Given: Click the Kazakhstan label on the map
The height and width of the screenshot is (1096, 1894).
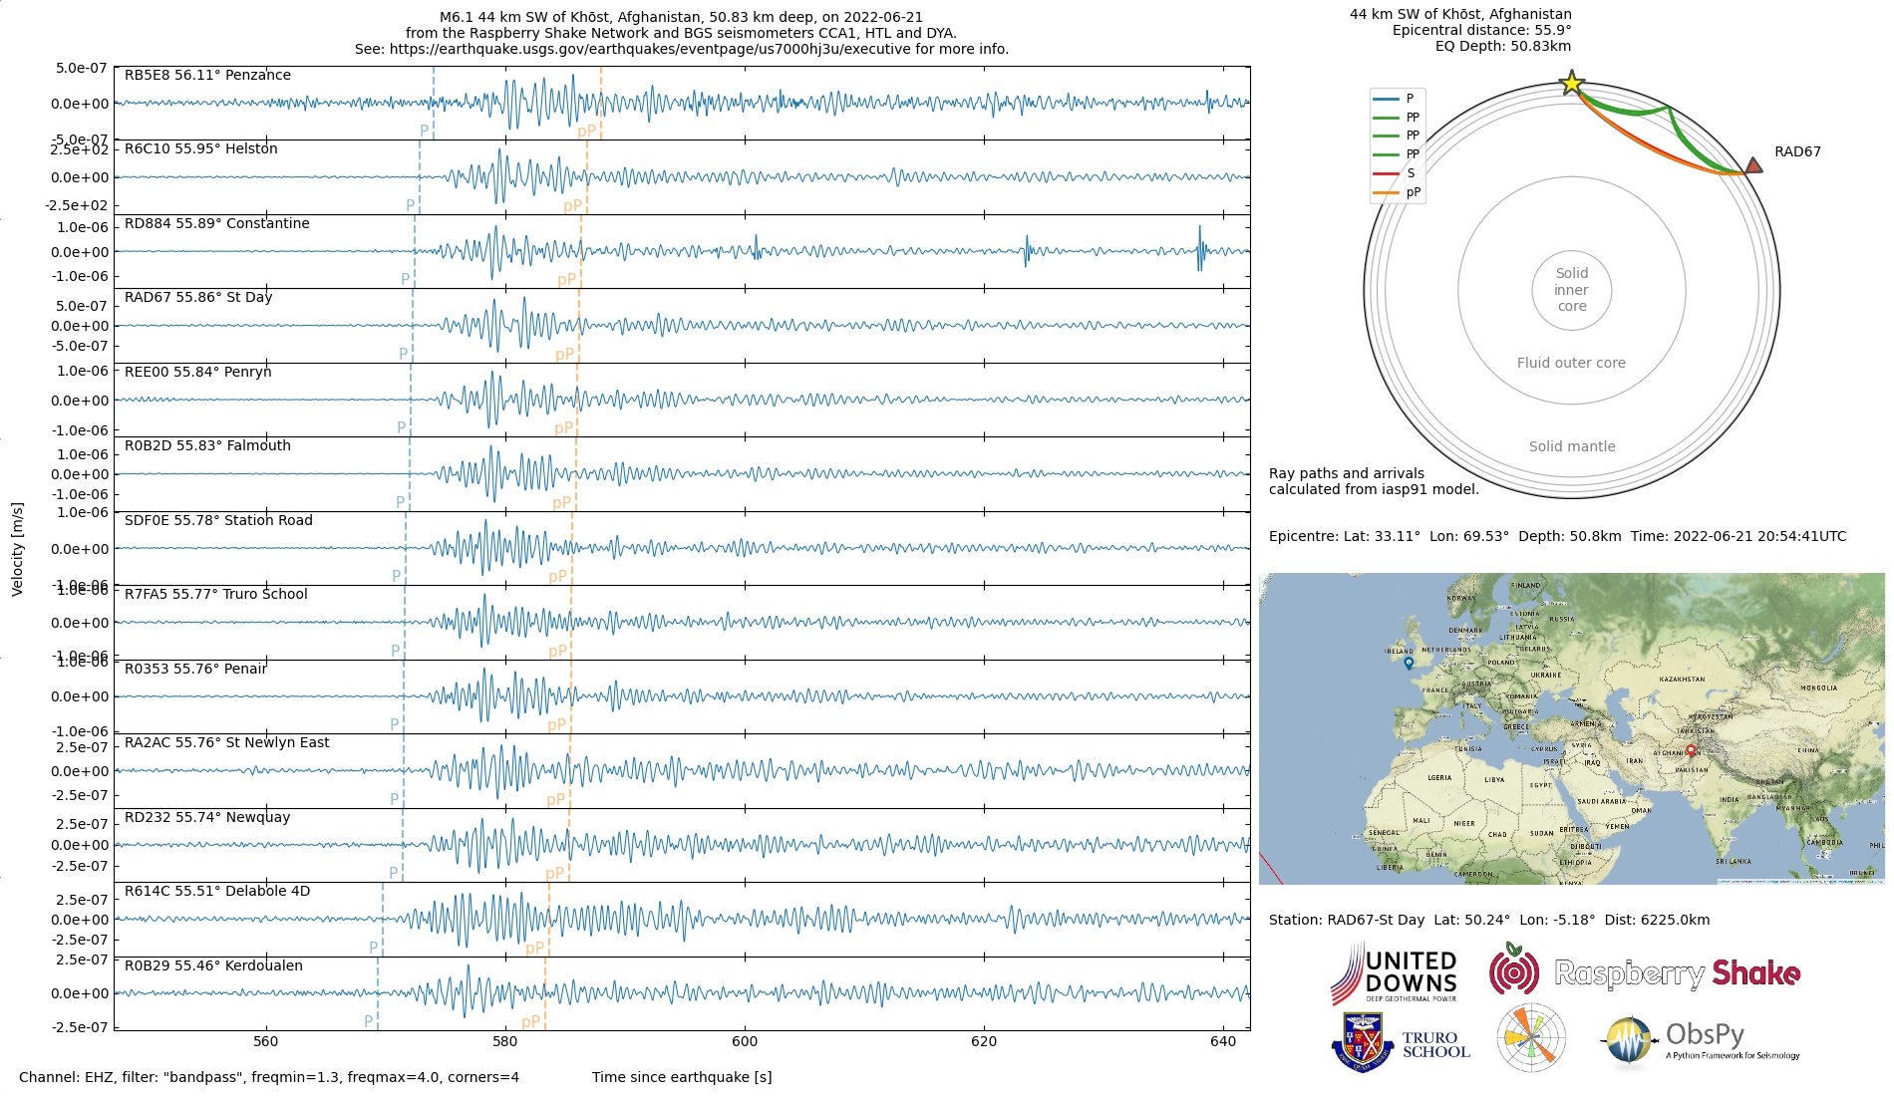Looking at the screenshot, I should 1682,680.
